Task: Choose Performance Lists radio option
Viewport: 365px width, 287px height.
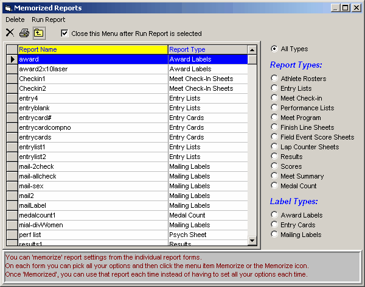Action: pos(274,108)
